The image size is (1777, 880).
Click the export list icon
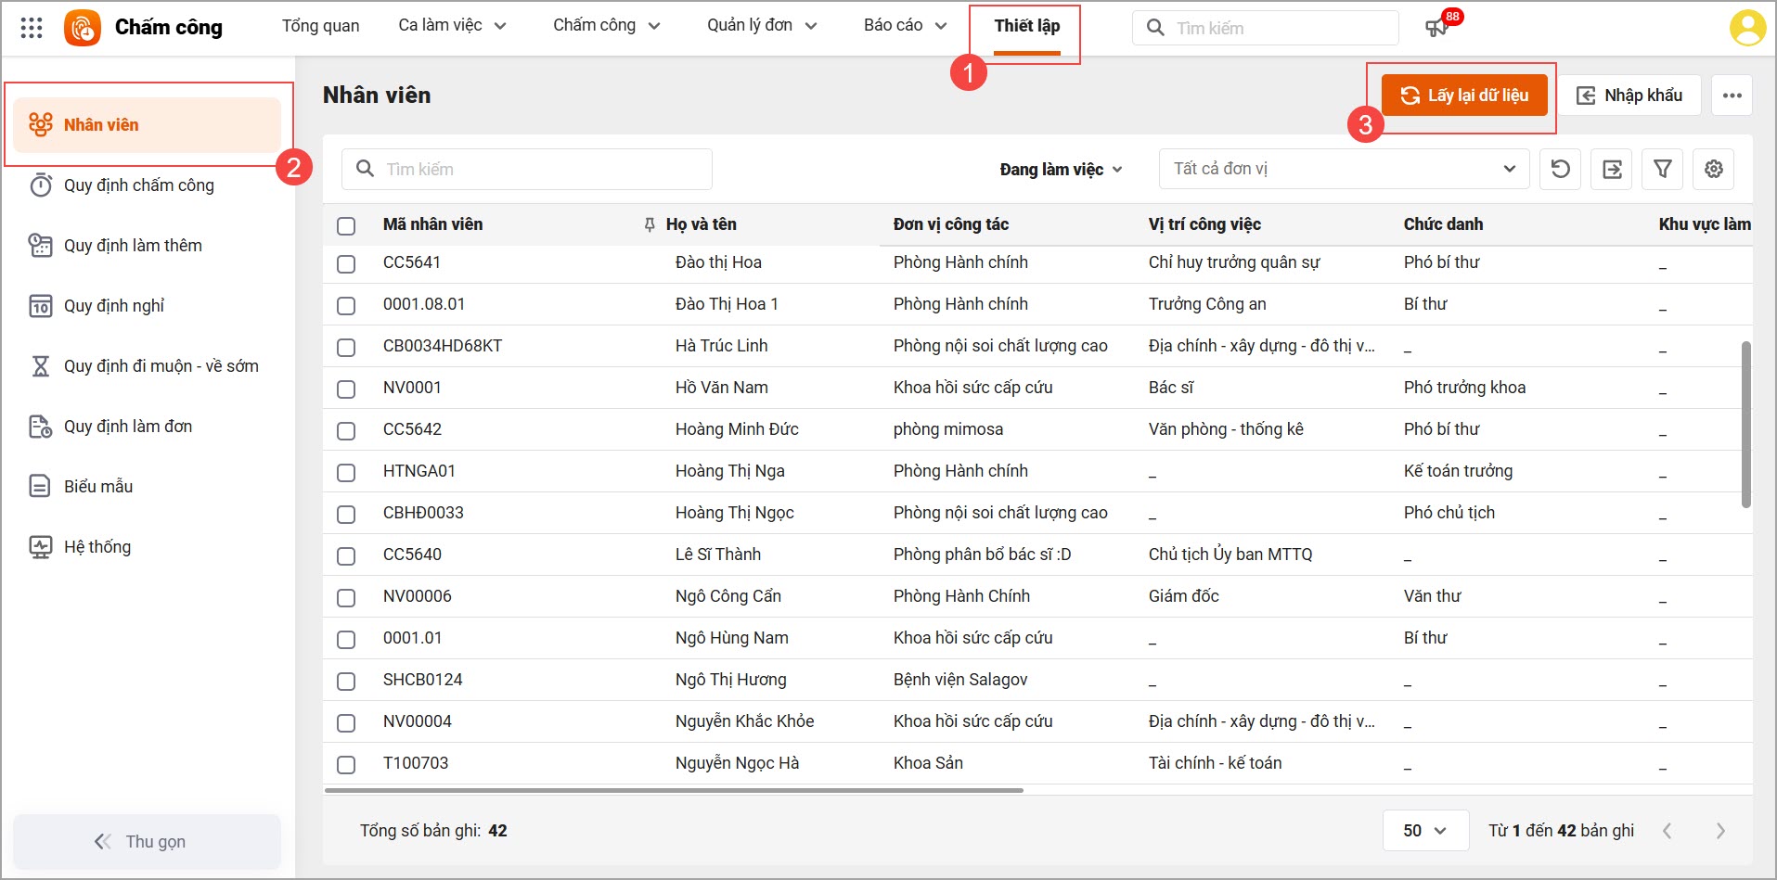click(1612, 169)
